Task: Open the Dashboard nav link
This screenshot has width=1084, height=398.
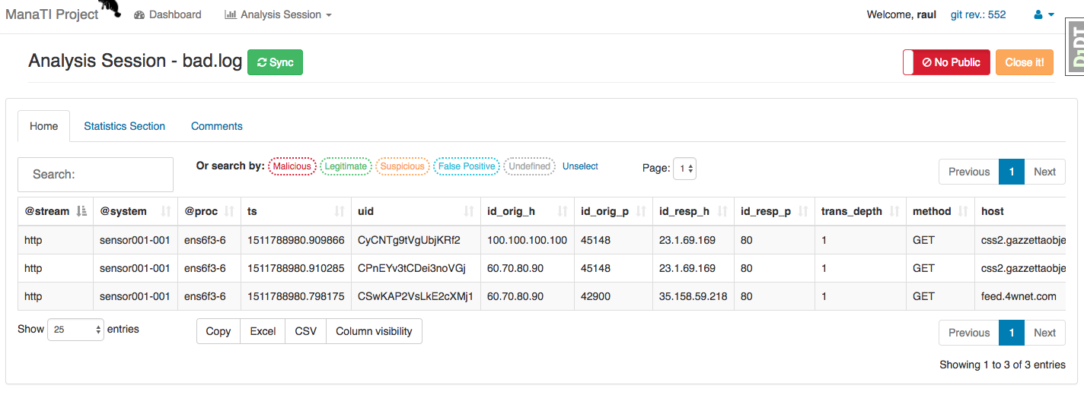Action: [167, 14]
